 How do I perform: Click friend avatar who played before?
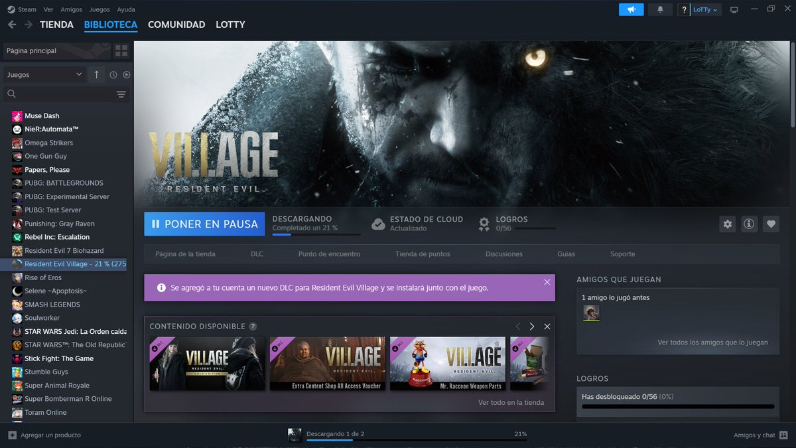[x=591, y=313]
